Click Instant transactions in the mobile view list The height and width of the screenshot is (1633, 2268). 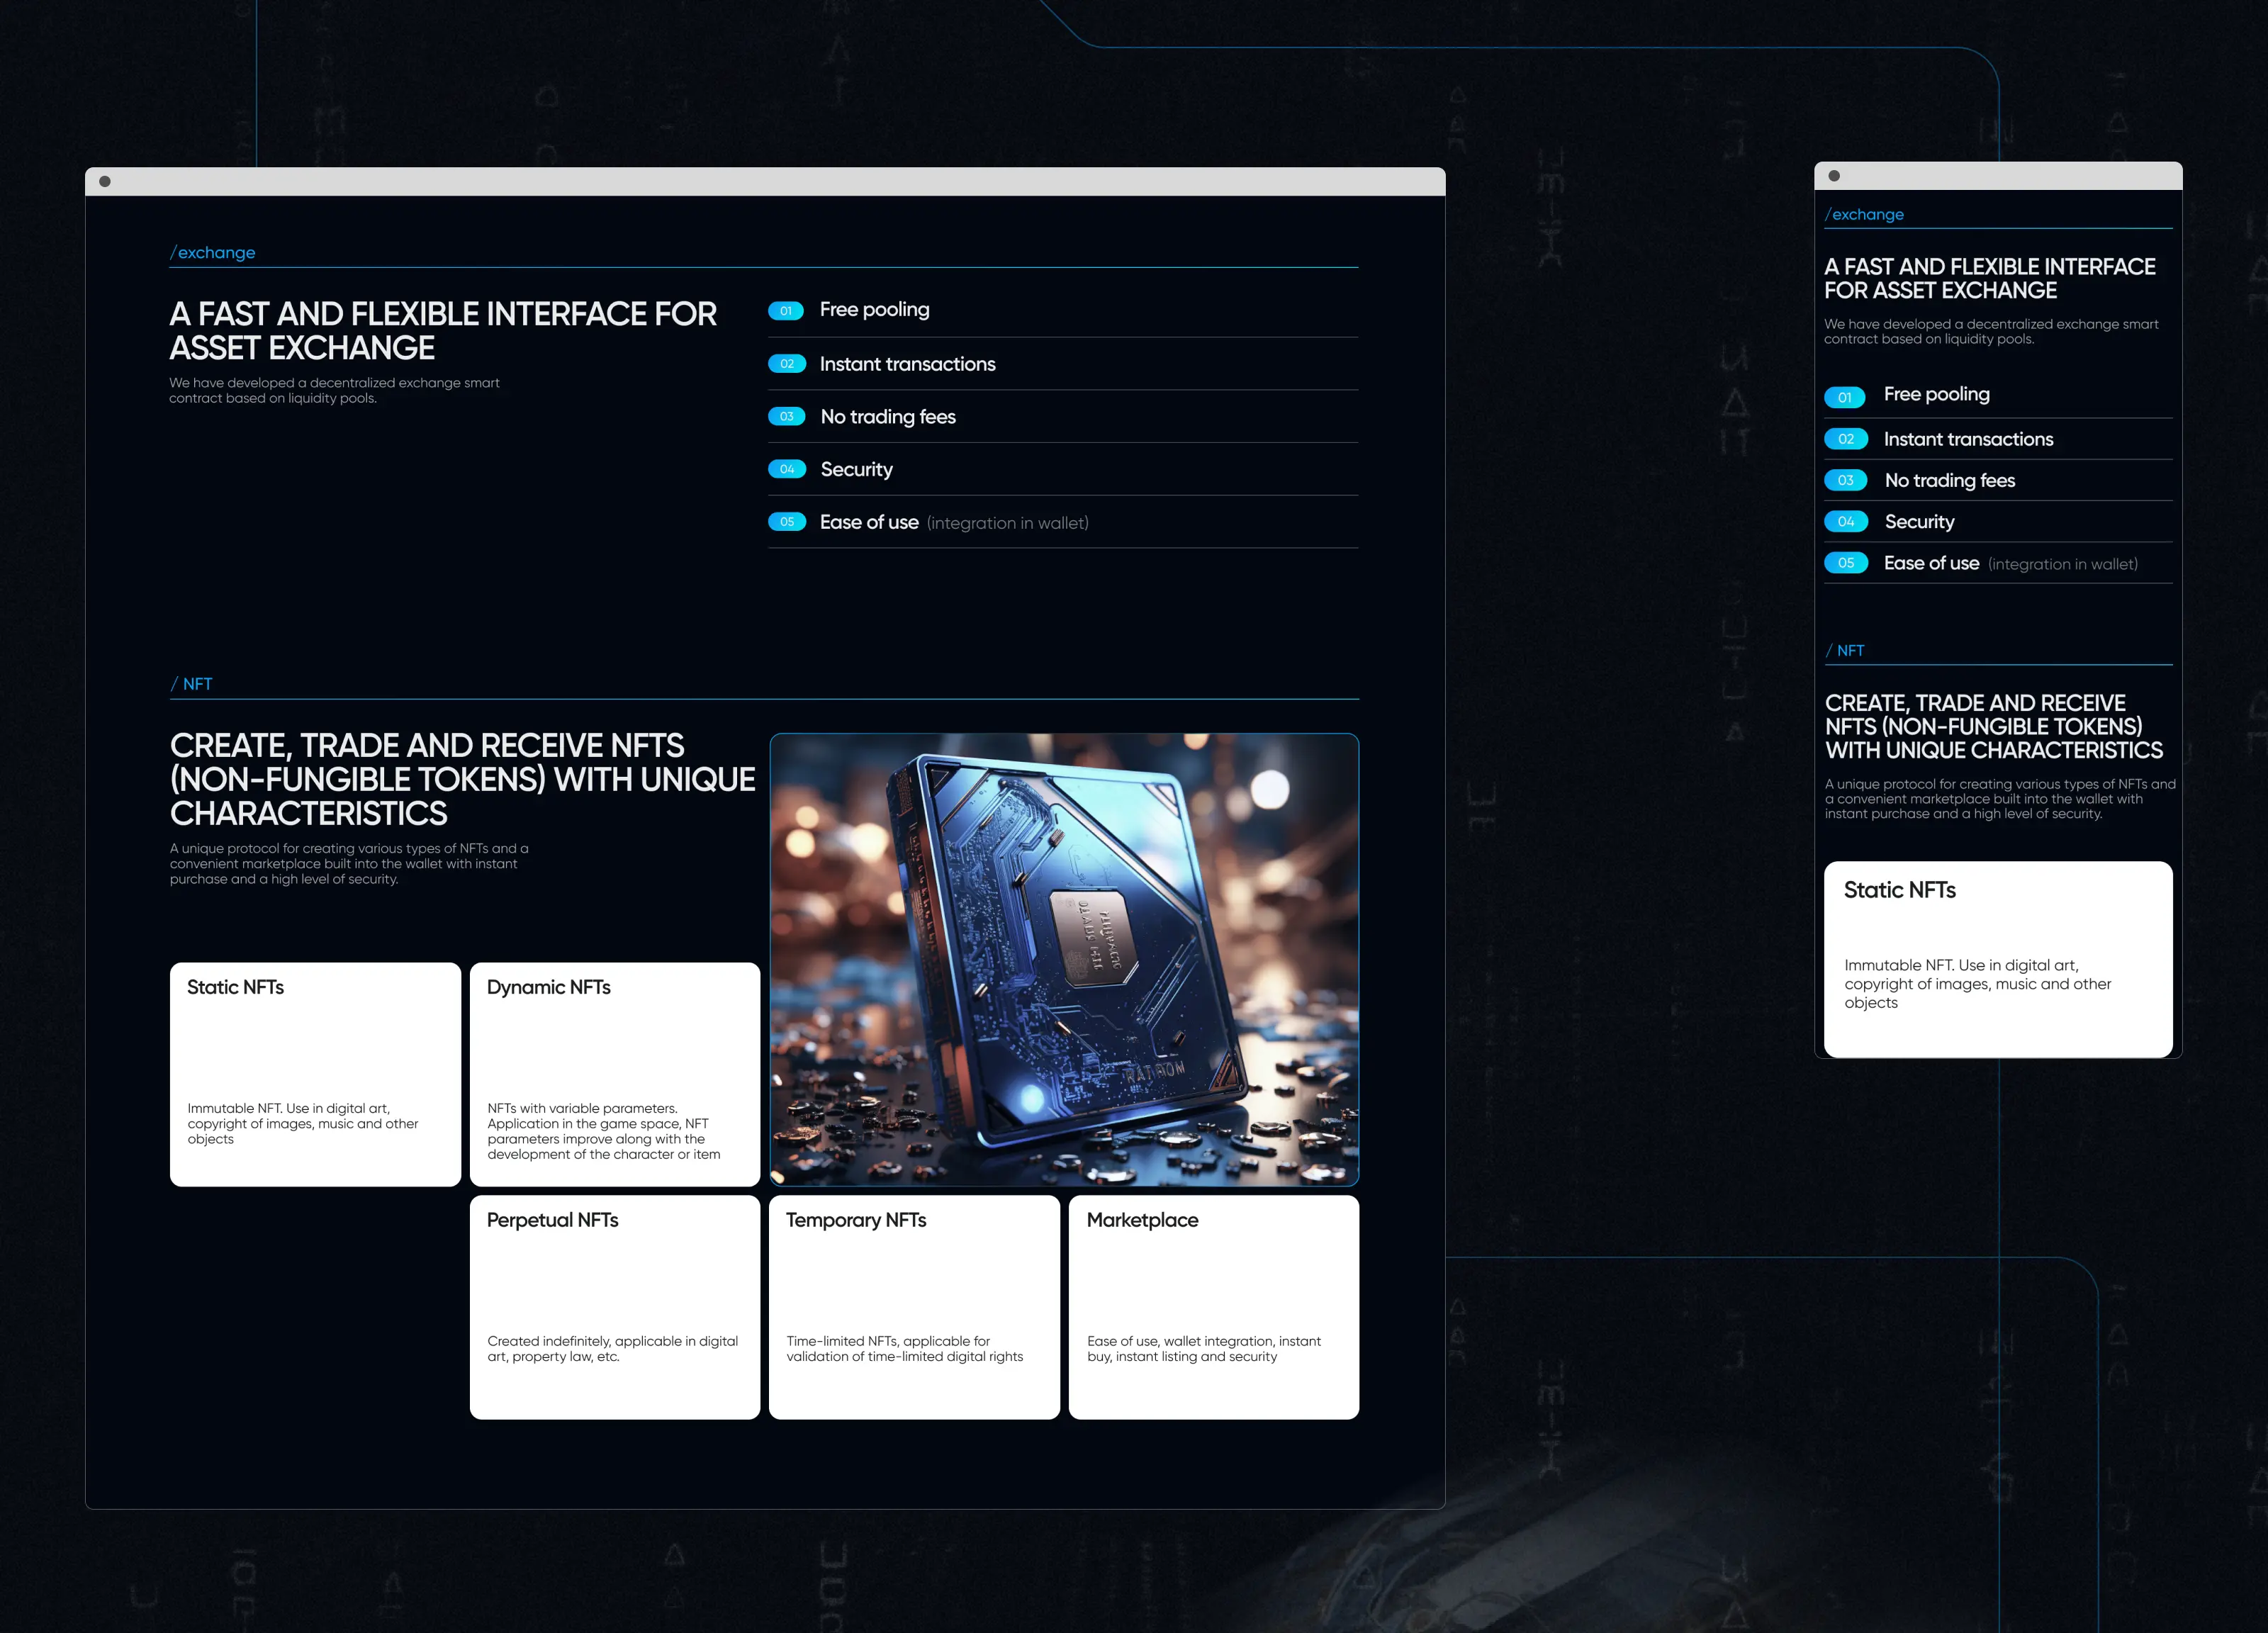click(1967, 440)
